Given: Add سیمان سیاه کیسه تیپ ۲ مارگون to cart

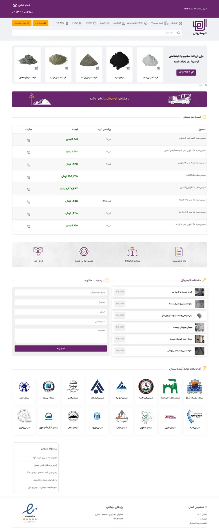Looking at the screenshot, I should [29, 140].
